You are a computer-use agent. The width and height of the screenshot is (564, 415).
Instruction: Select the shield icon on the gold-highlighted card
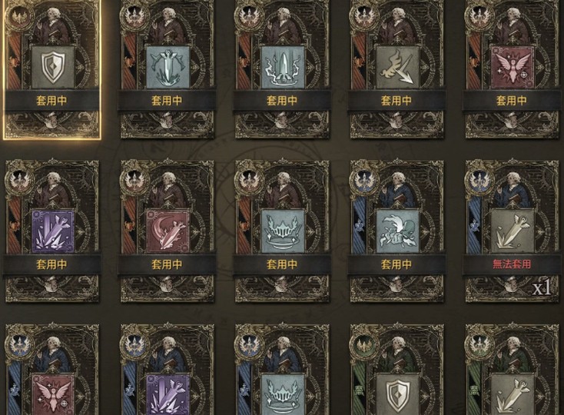click(x=53, y=68)
